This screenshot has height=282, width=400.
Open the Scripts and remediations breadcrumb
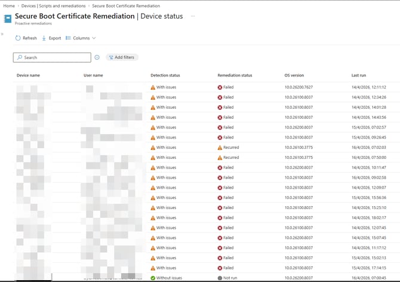[x=64, y=6]
